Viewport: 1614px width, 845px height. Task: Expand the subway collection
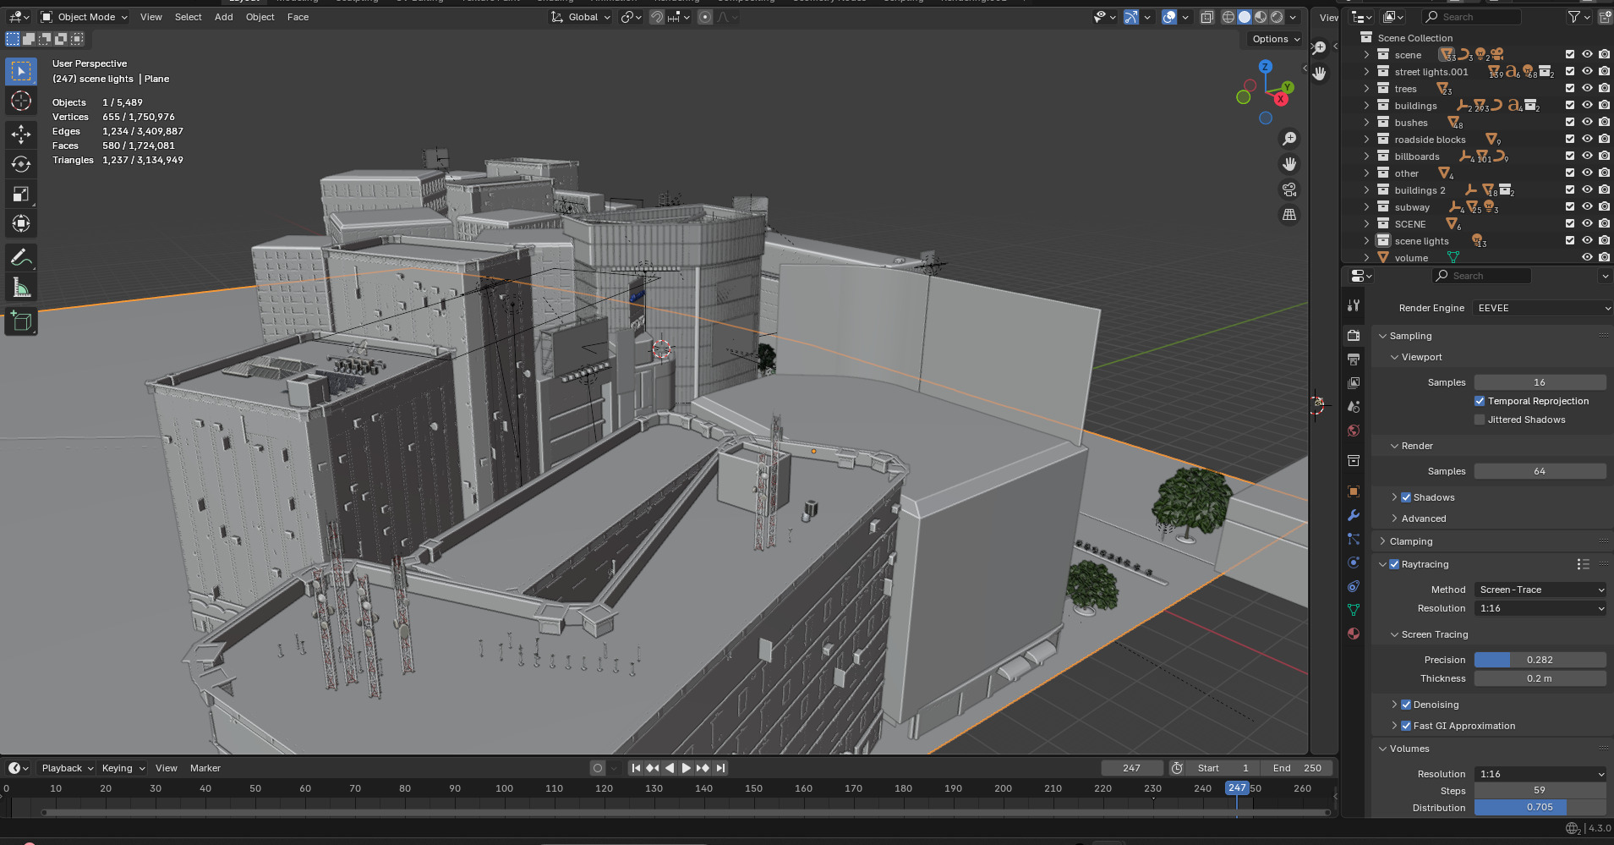tap(1366, 207)
